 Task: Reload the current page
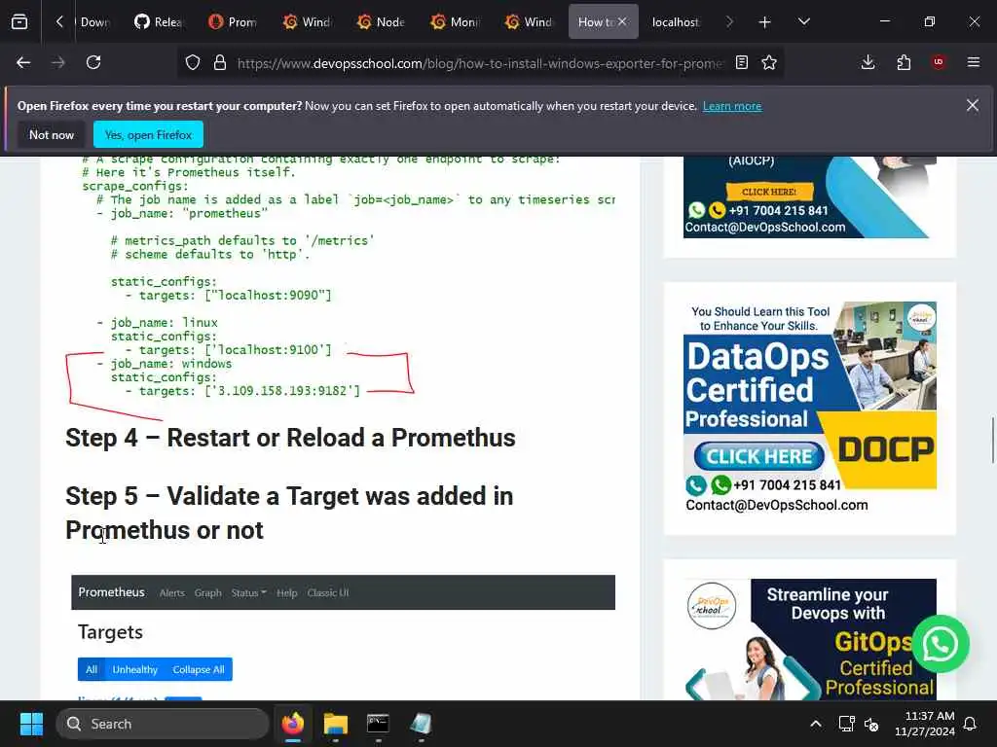[93, 62]
